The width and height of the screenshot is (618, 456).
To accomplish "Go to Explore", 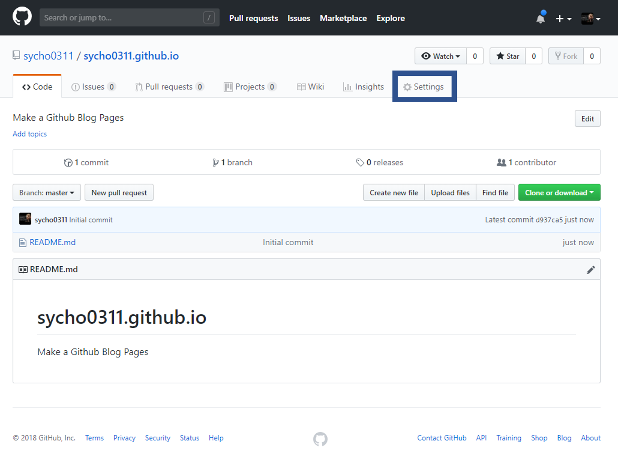I will click(390, 18).
